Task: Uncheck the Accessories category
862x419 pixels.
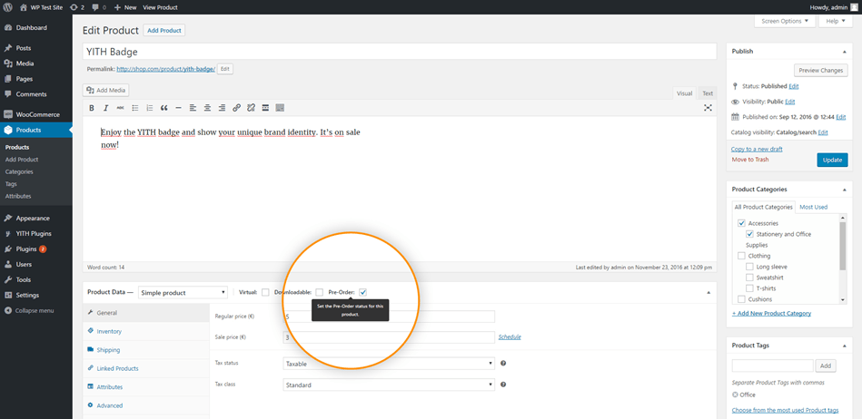Action: [x=741, y=223]
